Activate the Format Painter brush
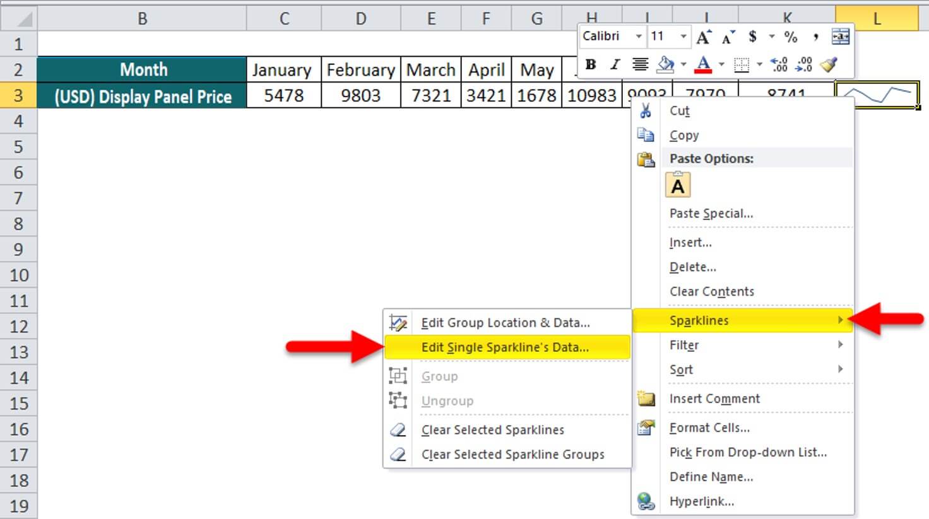Screen dimensions: 929x519 click(829, 64)
